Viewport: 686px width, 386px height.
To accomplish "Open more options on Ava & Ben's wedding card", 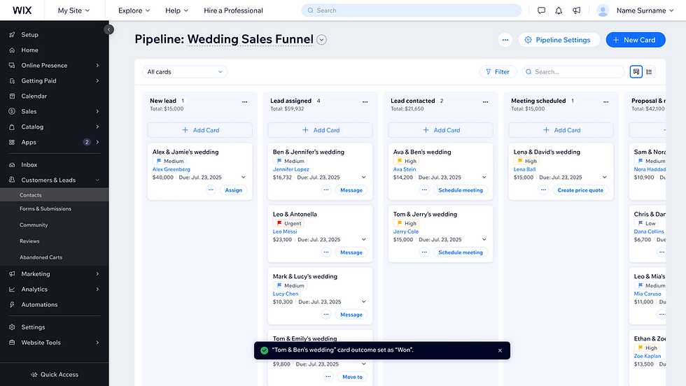I will [424, 190].
